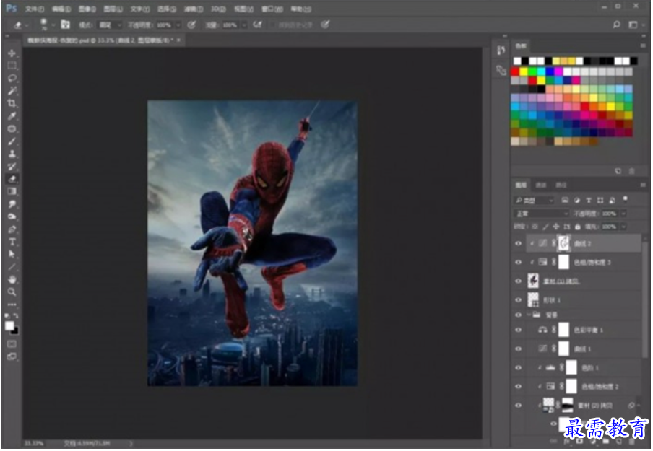Open the History panel dock icon
The image size is (653, 451).
click(501, 51)
